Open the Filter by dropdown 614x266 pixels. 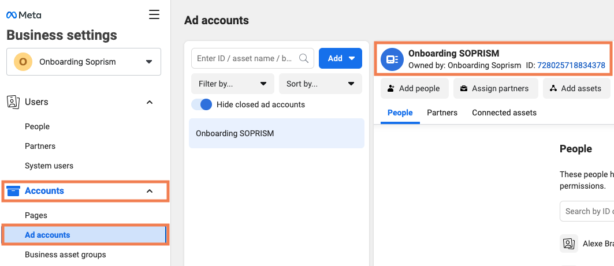pyautogui.click(x=233, y=84)
